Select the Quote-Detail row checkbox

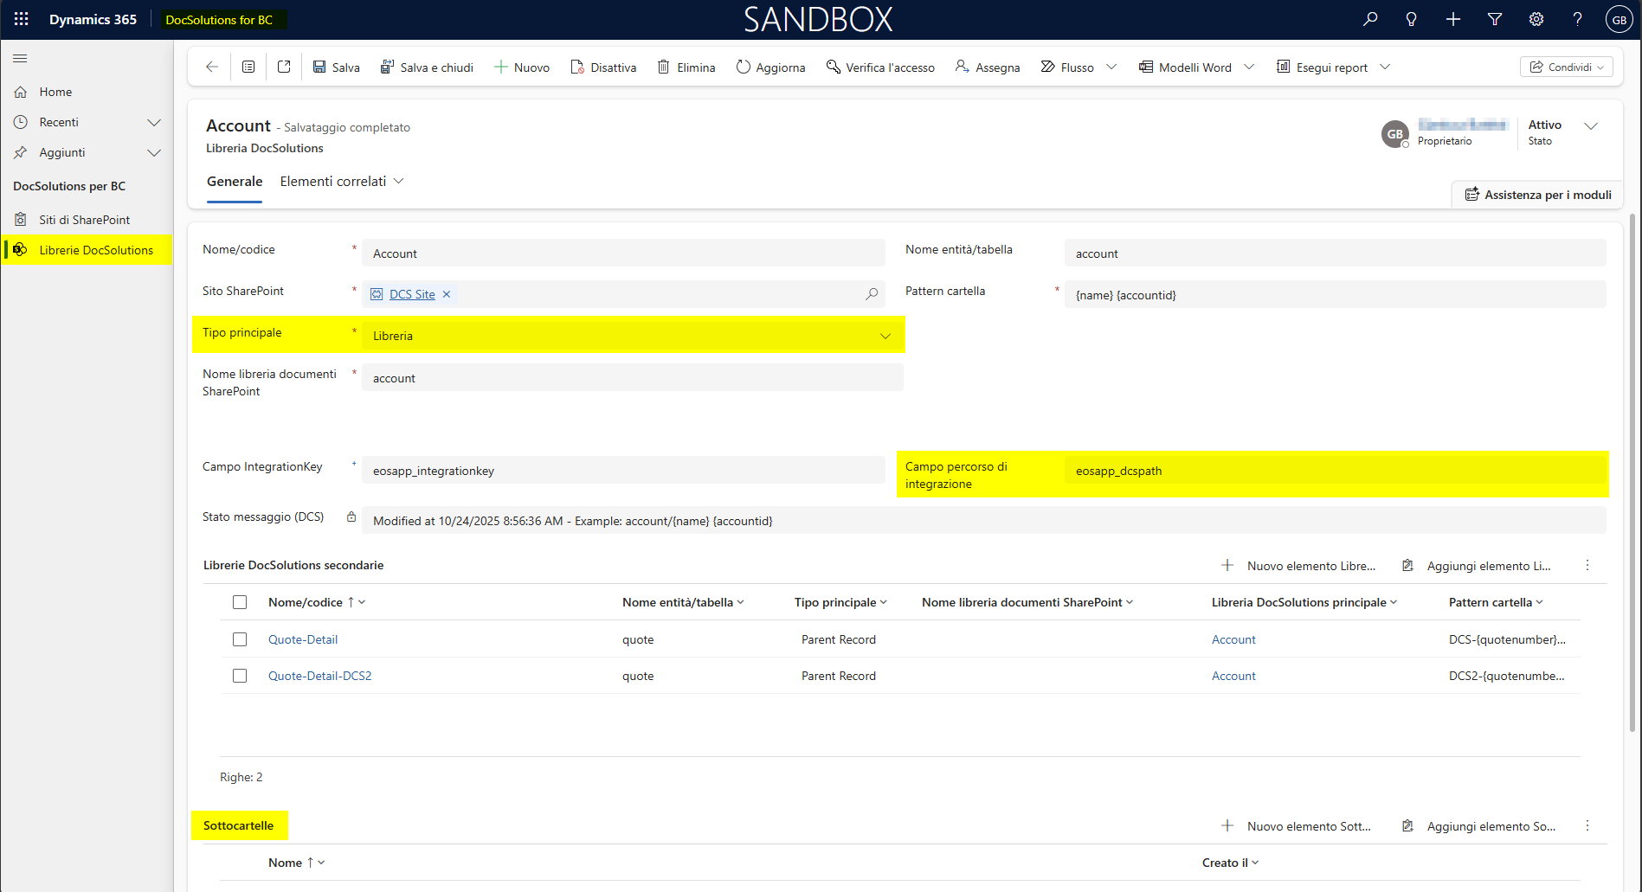point(240,639)
